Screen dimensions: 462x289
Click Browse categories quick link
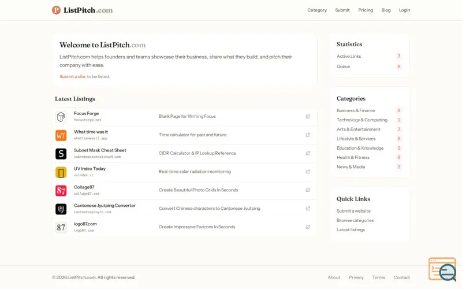355,221
